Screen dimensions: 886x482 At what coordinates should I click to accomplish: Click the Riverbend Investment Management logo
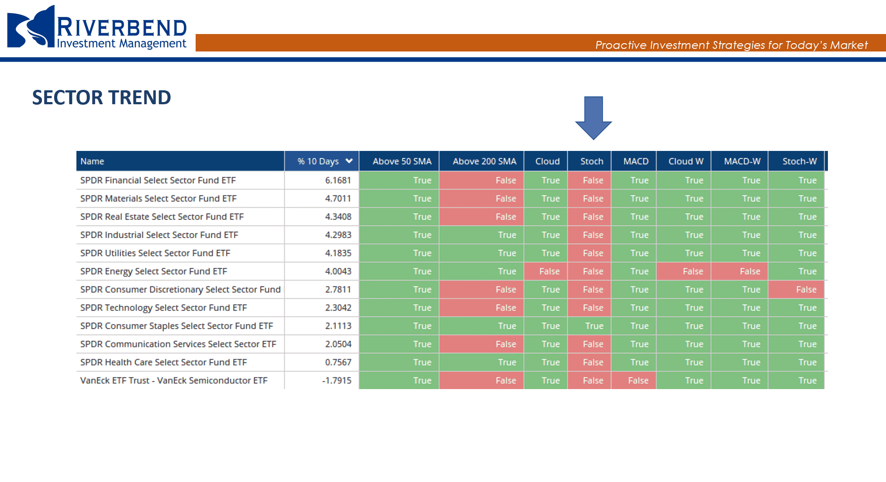click(97, 27)
